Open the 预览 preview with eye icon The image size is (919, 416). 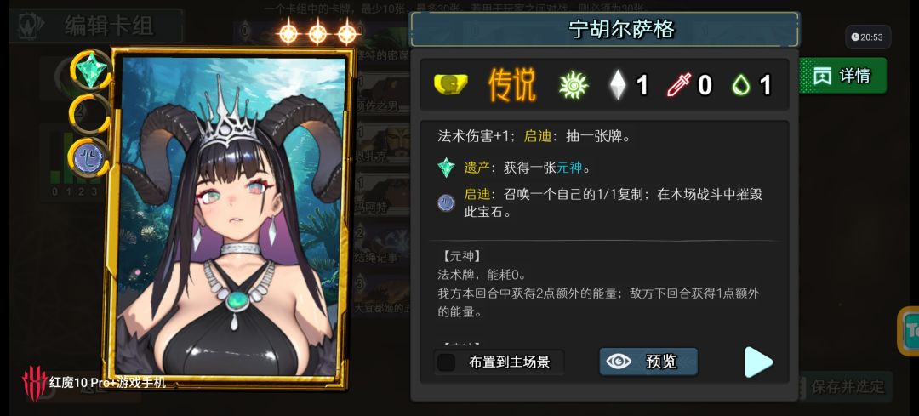pyautogui.click(x=648, y=362)
